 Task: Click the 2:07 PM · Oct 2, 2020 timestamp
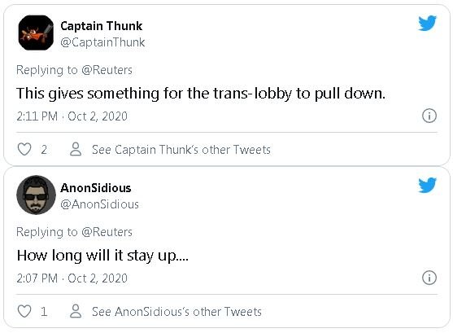coord(72,278)
